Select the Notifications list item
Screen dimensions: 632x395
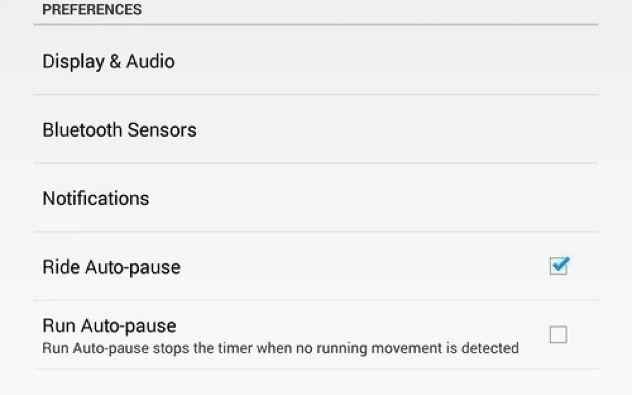[315, 199]
